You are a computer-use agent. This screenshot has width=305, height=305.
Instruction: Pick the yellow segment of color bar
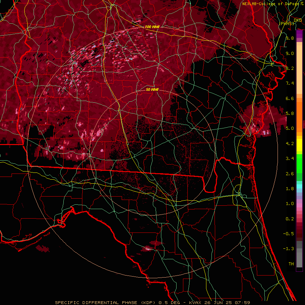(299, 145)
